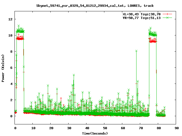Click the y-axis tick label 12
Image resolution: width=182 pixels, height=136 pixels.
pyautogui.click(x=10, y=19)
